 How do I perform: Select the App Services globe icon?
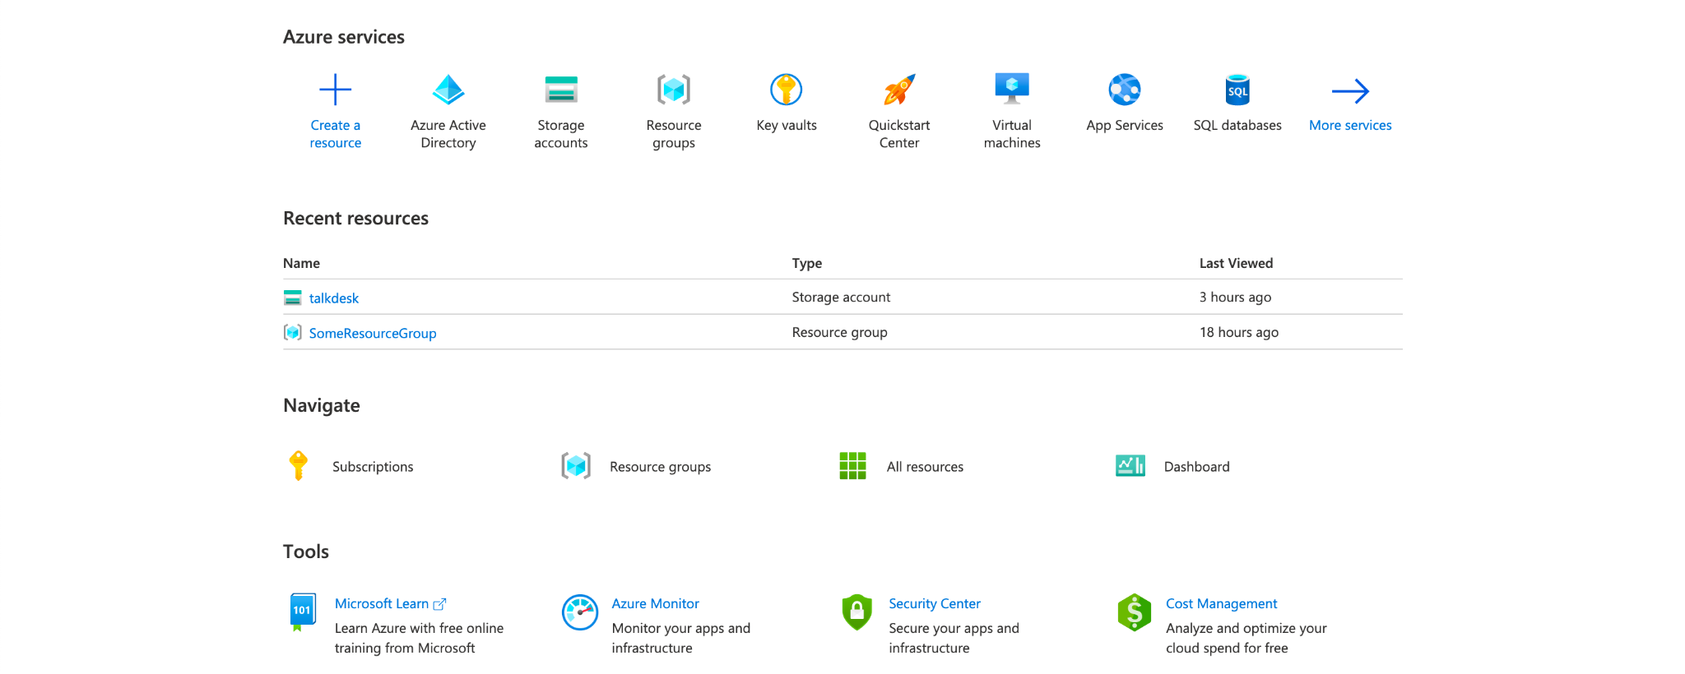pos(1125,90)
